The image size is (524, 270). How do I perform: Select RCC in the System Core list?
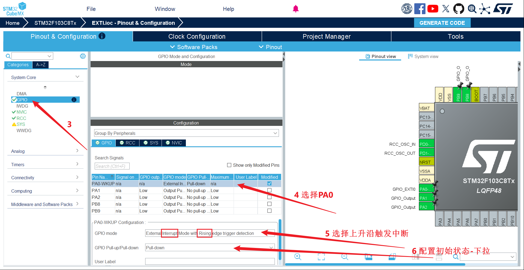[x=21, y=118]
